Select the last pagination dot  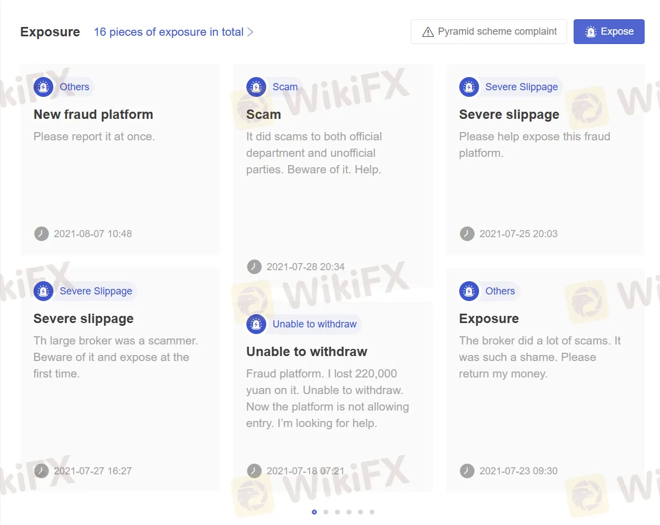pos(372,512)
